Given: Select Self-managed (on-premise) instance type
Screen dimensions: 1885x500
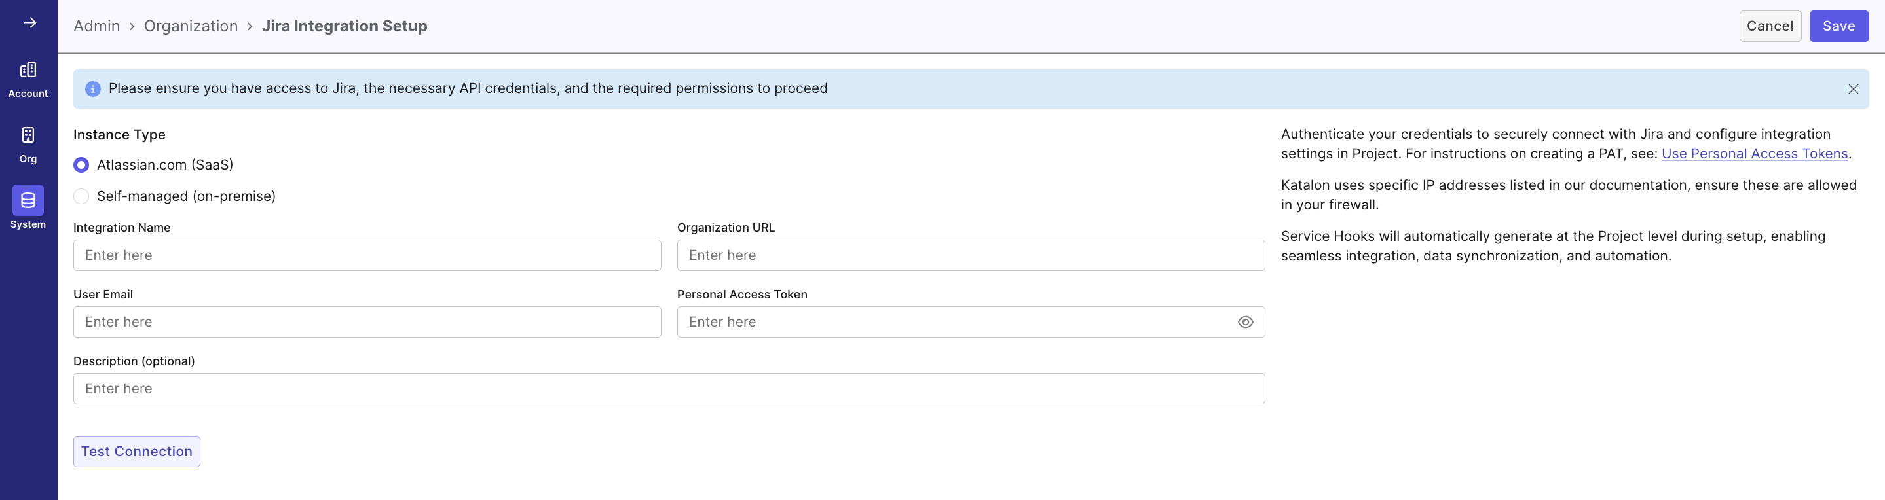Looking at the screenshot, I should [x=81, y=196].
